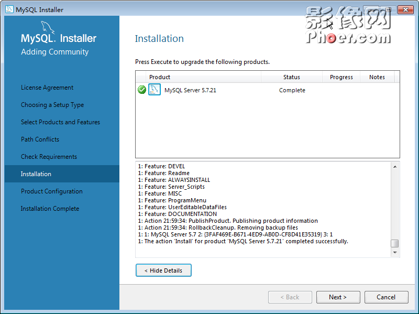419x314 pixels.
Task: Click the Complete status cell
Action: pos(292,90)
